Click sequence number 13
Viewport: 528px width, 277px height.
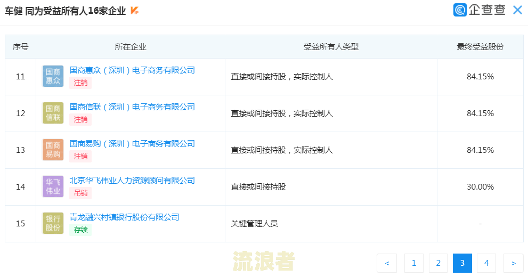point(21,150)
